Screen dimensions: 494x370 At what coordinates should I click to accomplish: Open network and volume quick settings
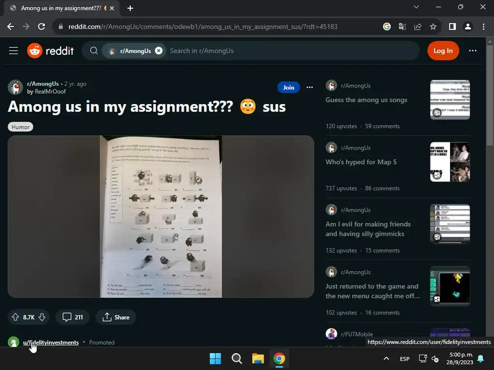click(429, 358)
